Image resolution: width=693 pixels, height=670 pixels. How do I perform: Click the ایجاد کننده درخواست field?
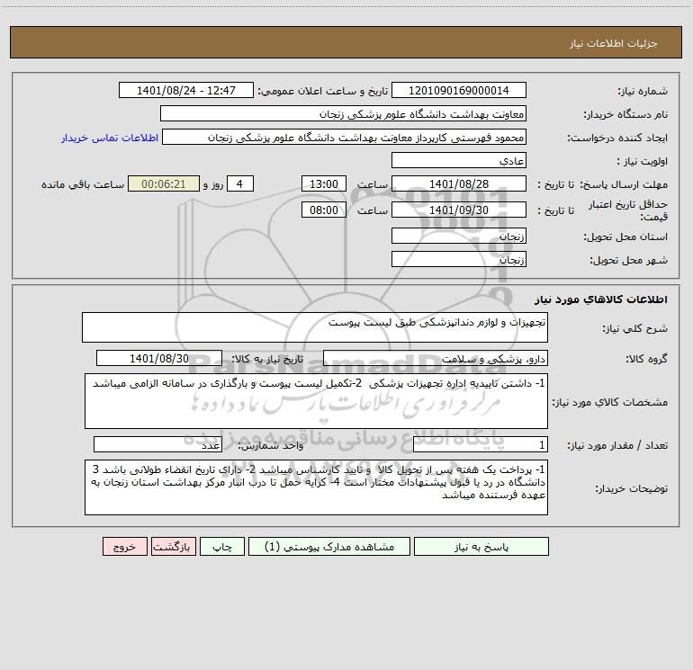(345, 137)
